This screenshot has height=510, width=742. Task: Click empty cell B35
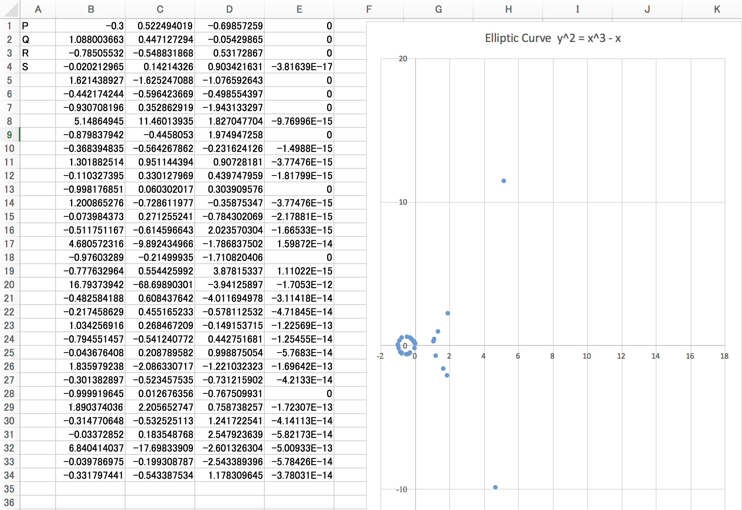90,489
